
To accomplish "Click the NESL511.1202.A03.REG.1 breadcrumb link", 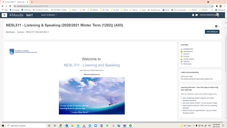I will point(38,32).
